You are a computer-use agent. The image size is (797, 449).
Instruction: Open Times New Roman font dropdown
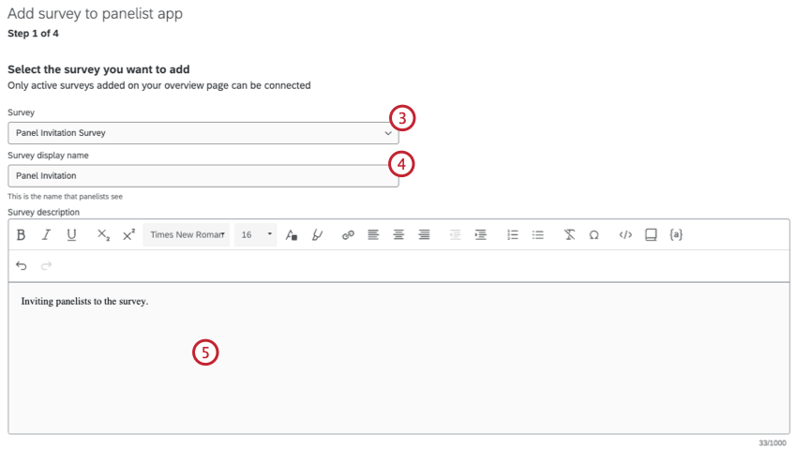tap(187, 234)
